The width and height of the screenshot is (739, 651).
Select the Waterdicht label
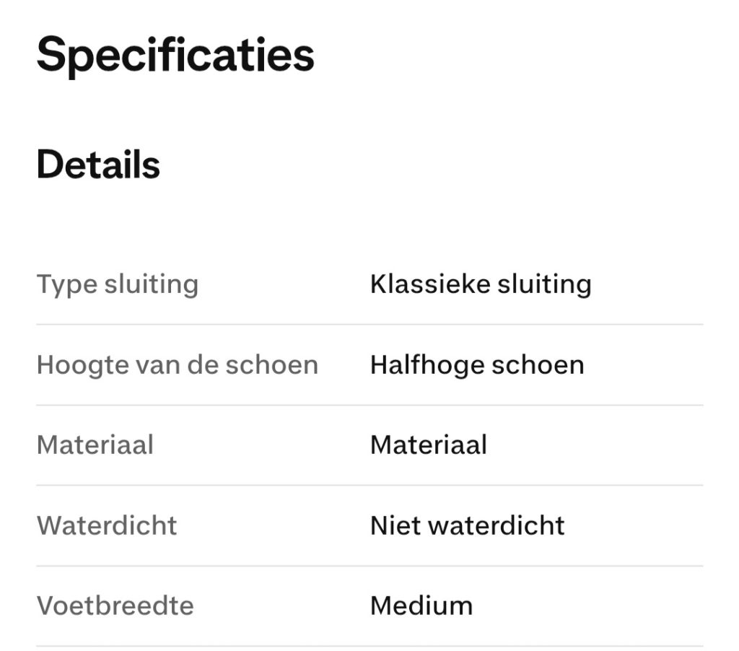(x=107, y=525)
